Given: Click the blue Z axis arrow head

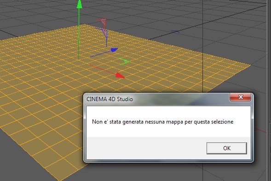Looking at the screenshot, I should click(114, 50).
